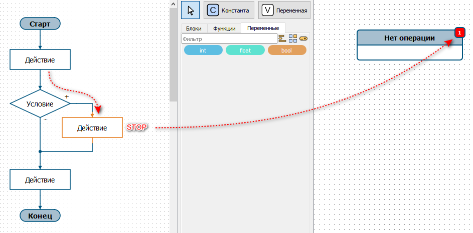This screenshot has height=233, width=473.
Task: Select the Конец flowchart block
Action: pyautogui.click(x=40, y=215)
